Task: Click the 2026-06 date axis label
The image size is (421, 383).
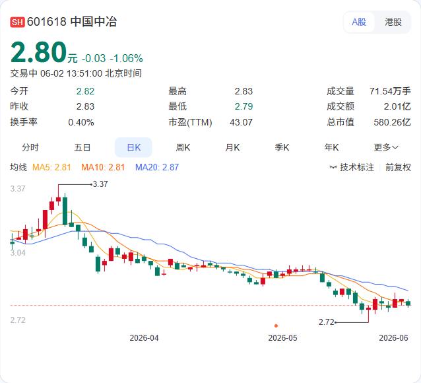Action: coord(393,338)
